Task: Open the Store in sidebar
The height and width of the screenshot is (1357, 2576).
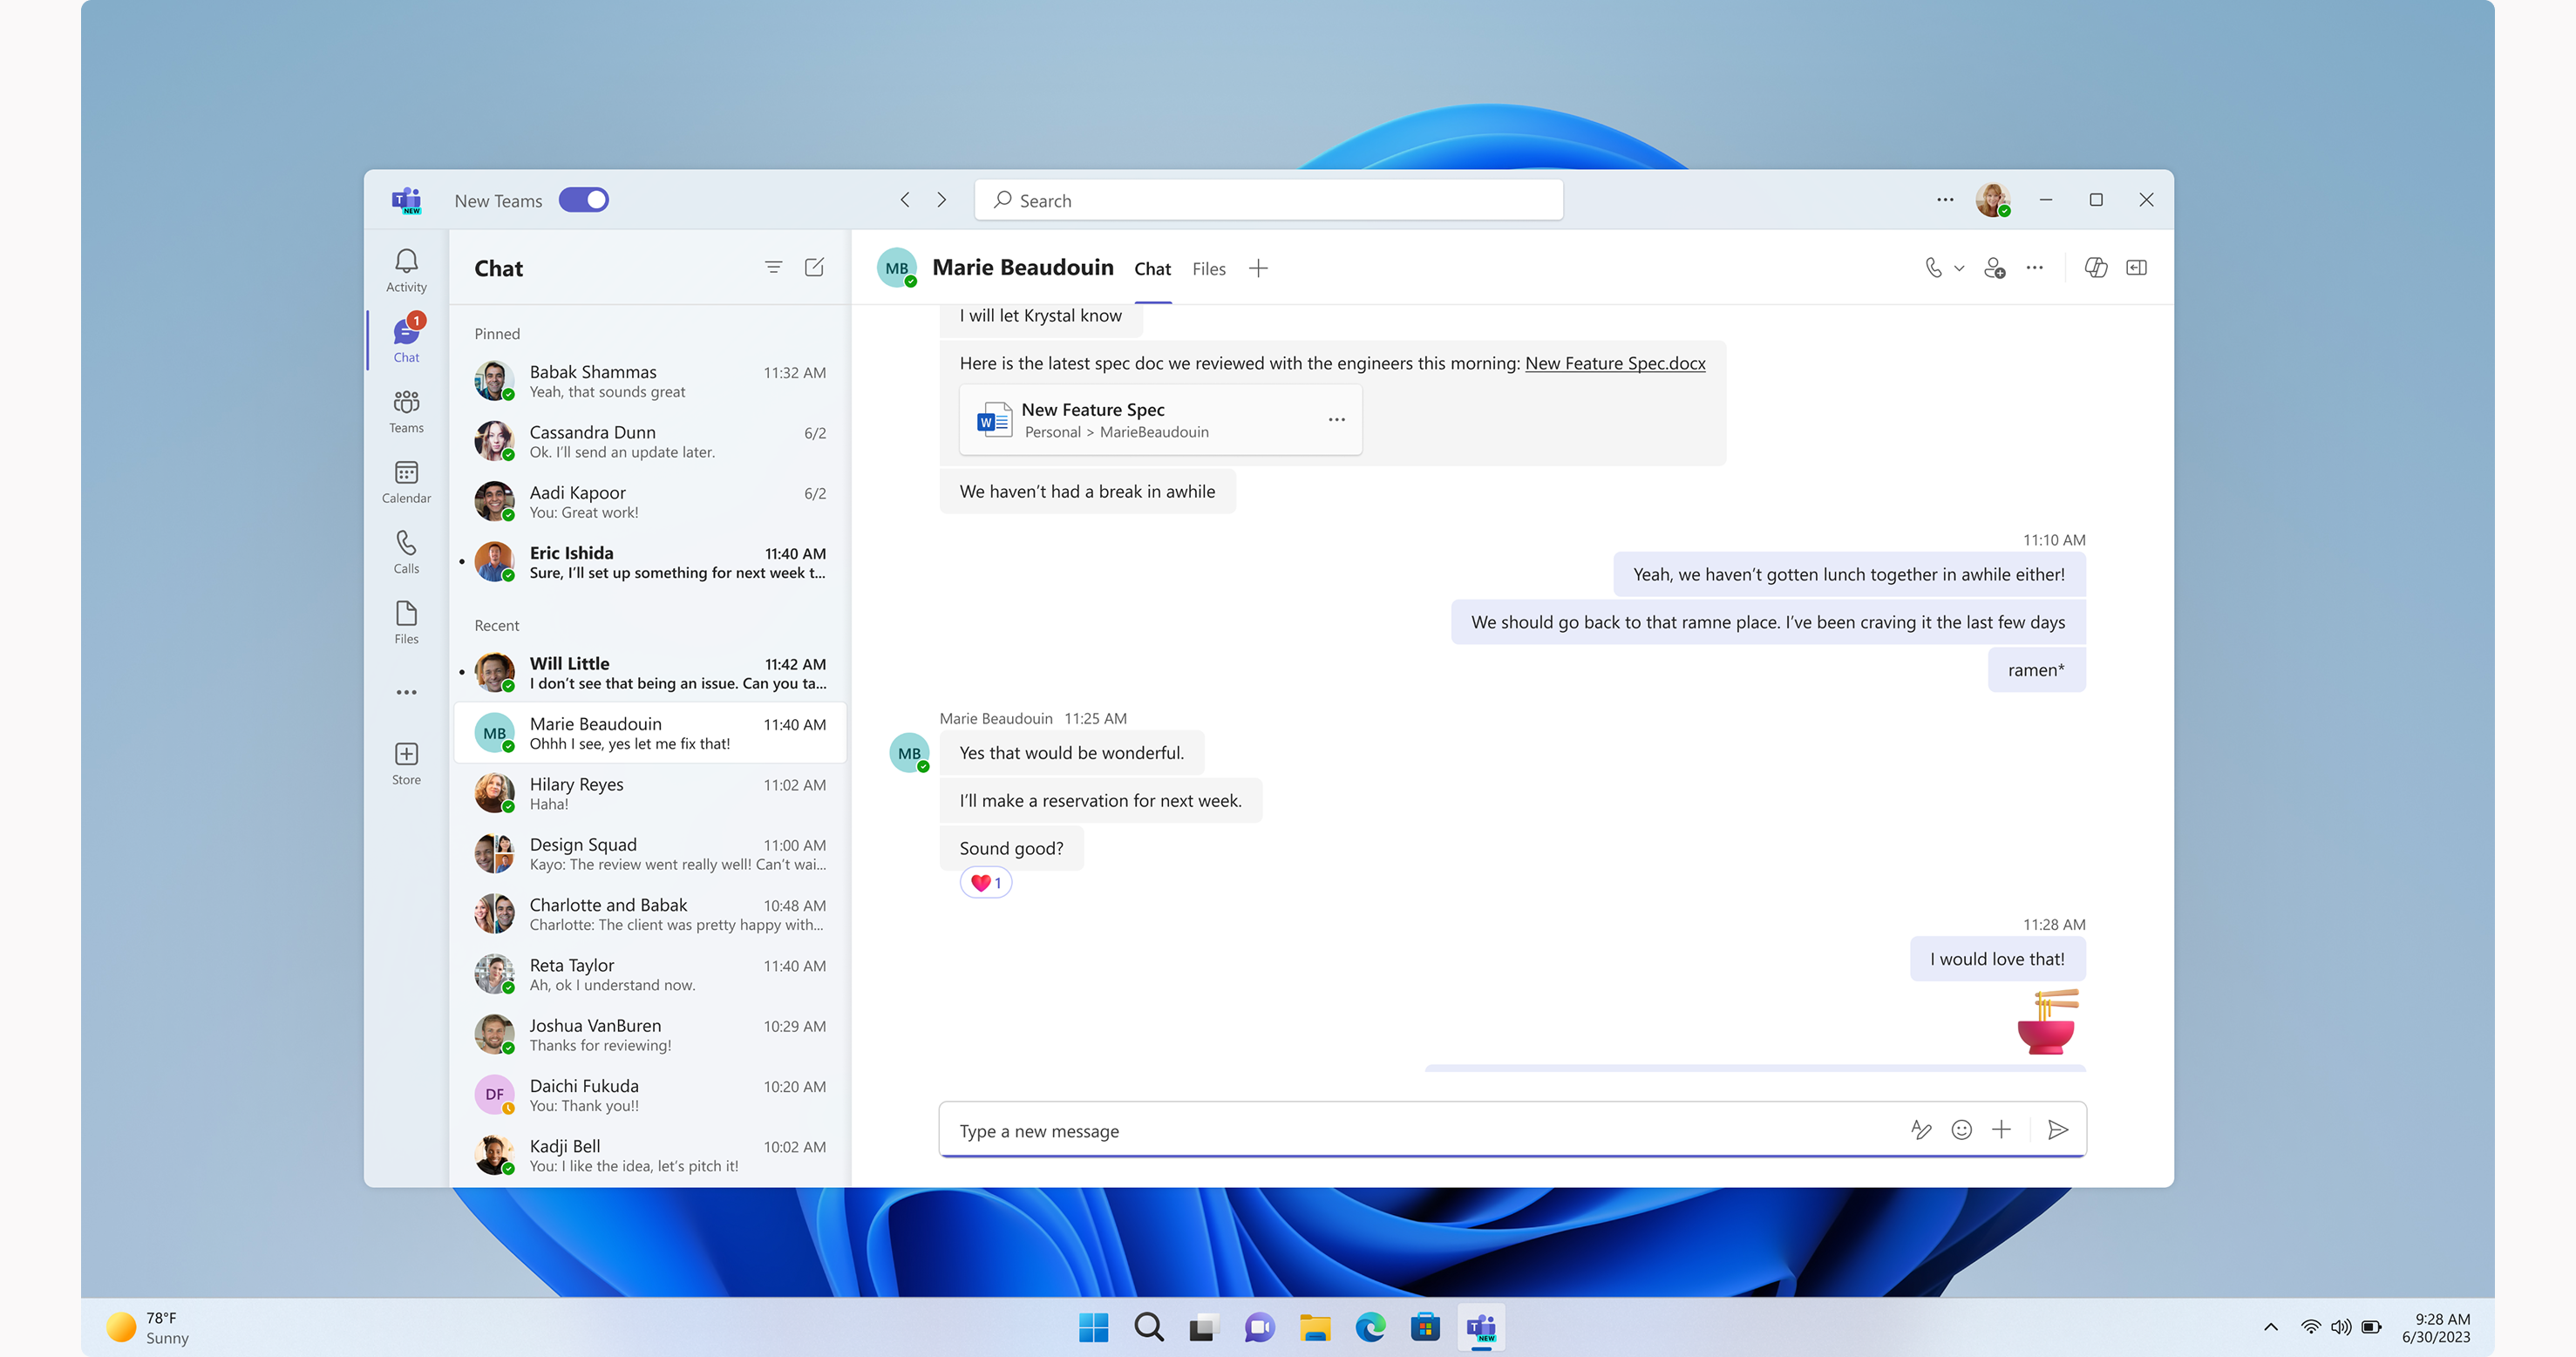Action: coord(406,763)
